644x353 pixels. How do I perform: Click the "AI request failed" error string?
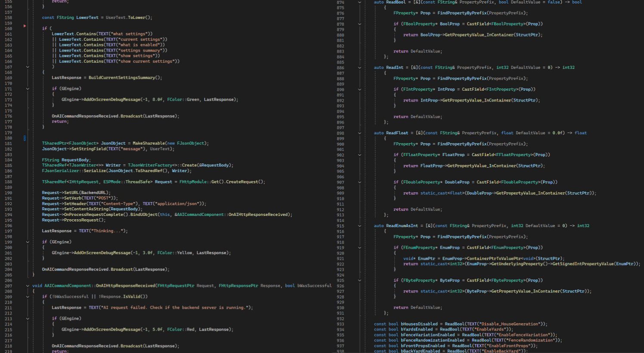174,308
